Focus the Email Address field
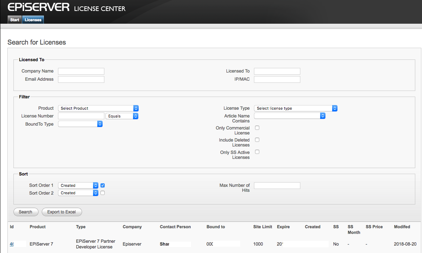422x253 pixels. tap(81, 79)
